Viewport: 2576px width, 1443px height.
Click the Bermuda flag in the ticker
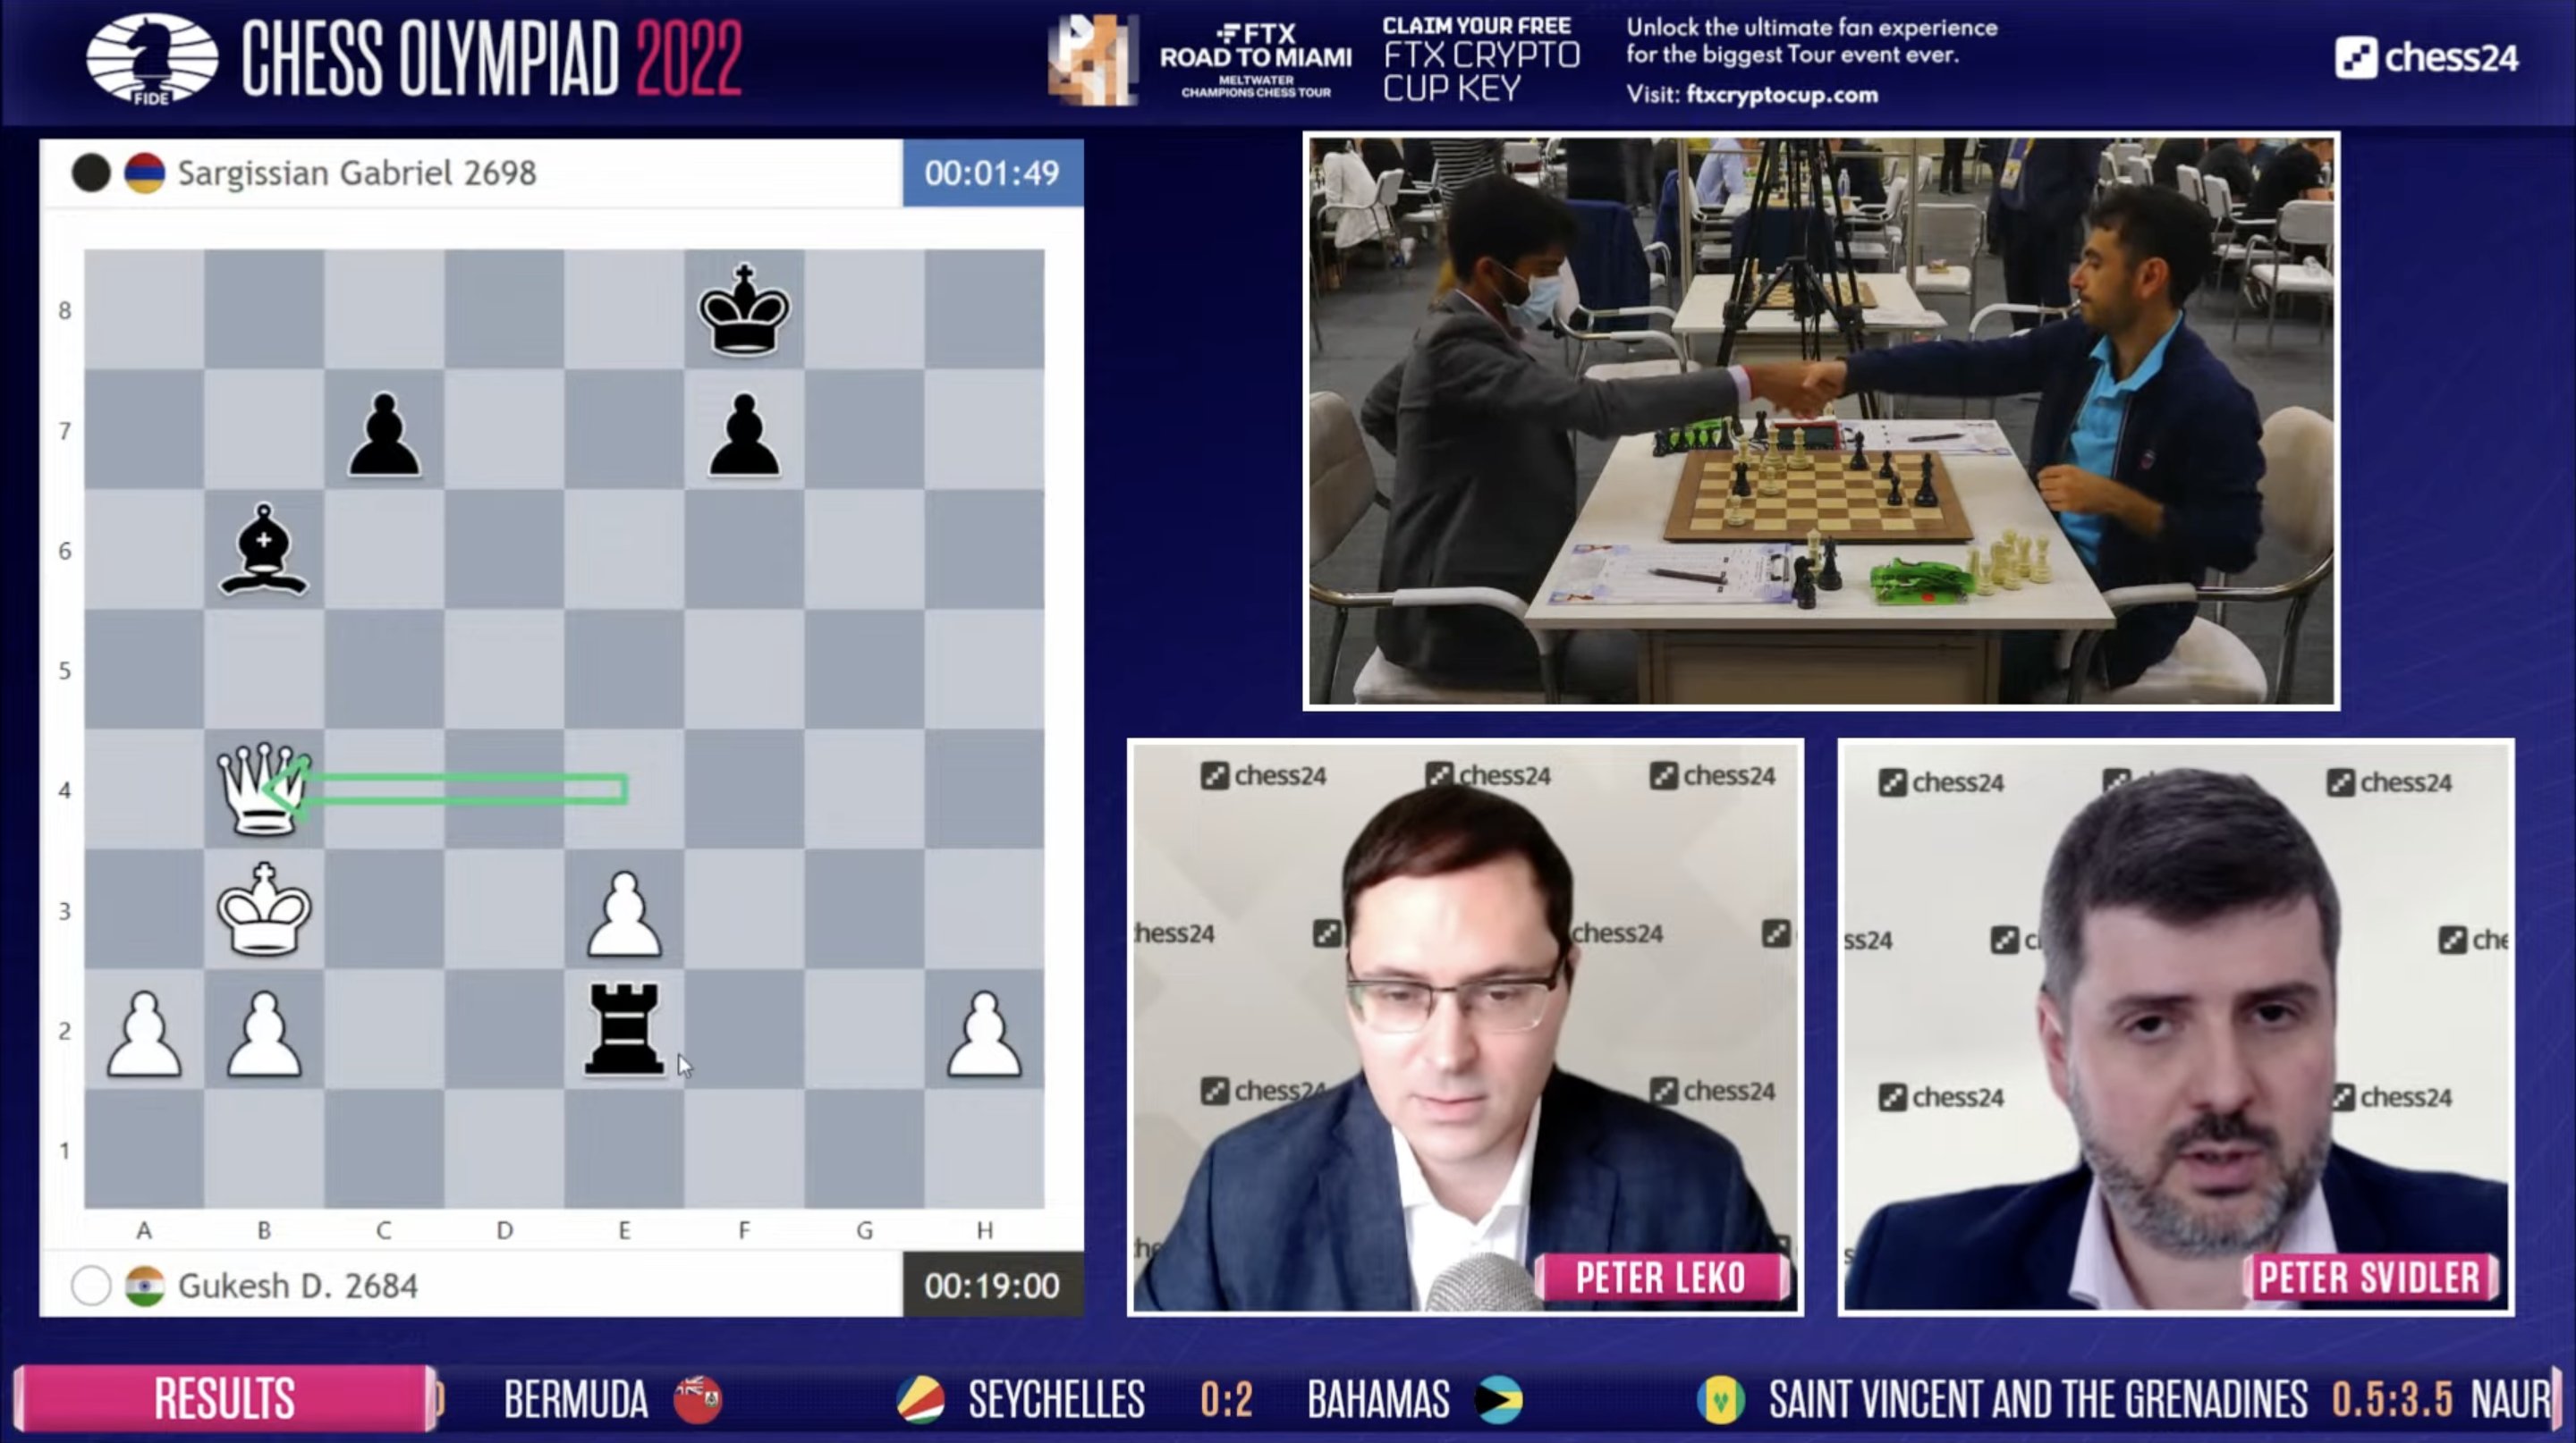[x=698, y=1399]
